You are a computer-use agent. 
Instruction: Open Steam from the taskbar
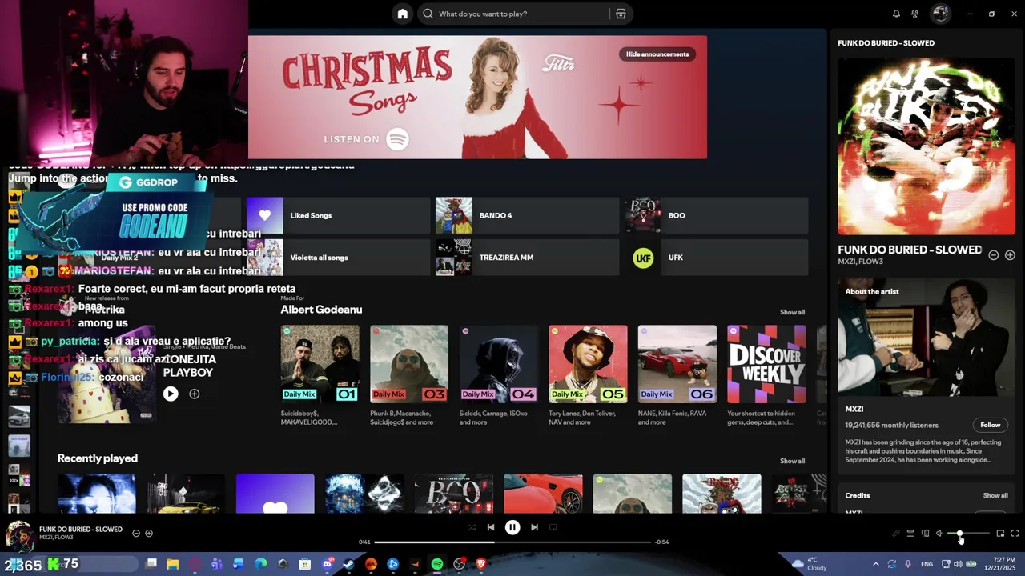coord(348,564)
